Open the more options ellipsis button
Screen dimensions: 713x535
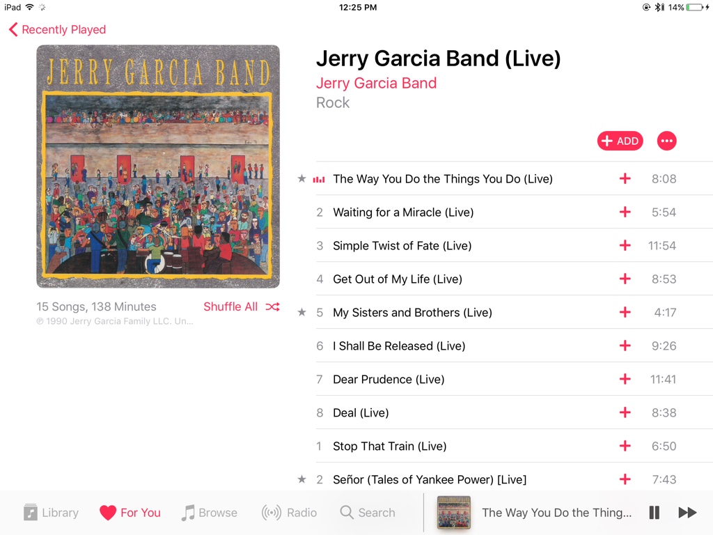coord(666,141)
